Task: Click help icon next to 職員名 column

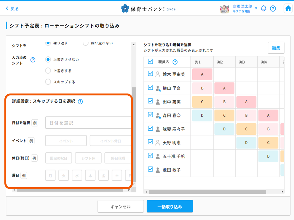Action: pos(175,62)
